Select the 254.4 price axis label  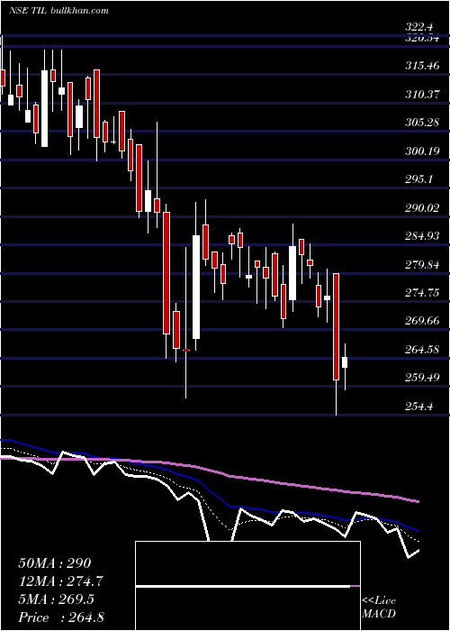tap(419, 406)
